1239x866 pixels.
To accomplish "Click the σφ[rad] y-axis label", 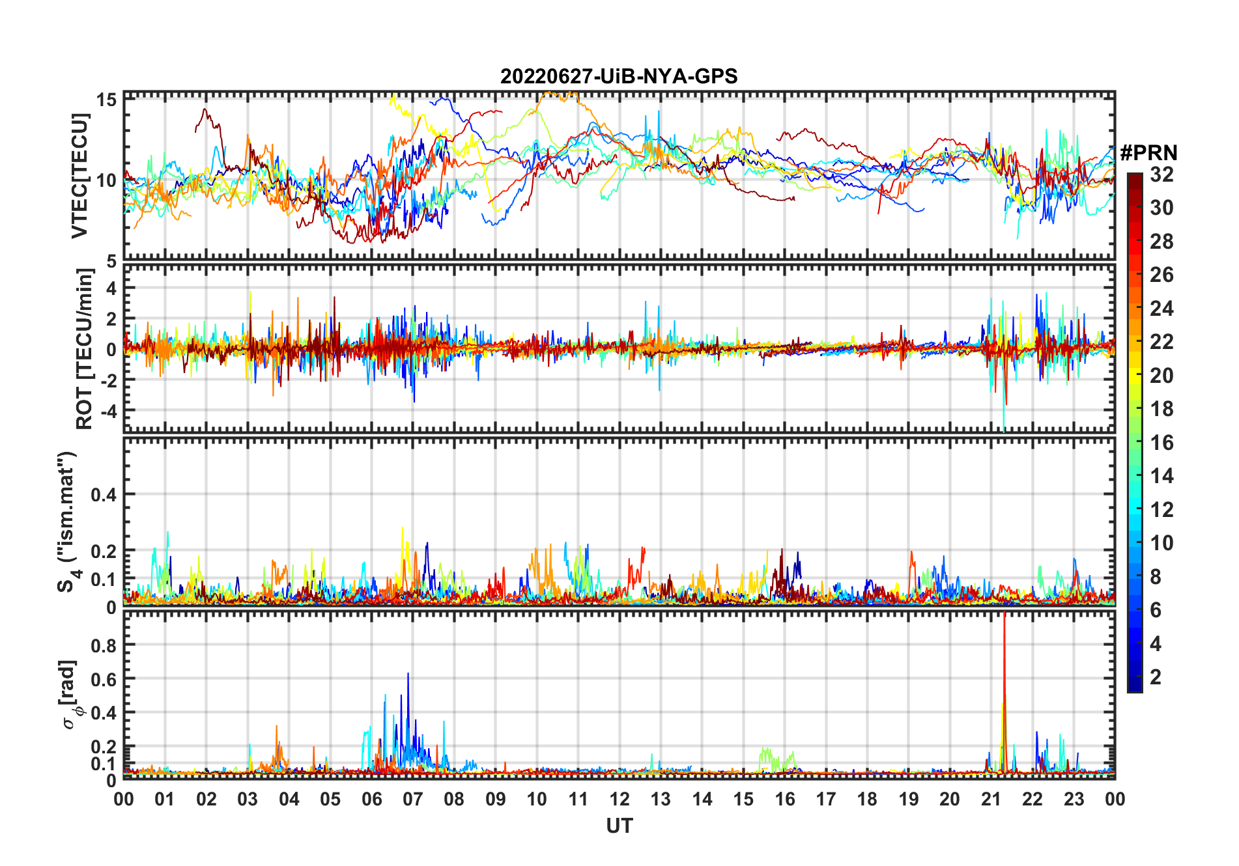I will (x=70, y=695).
